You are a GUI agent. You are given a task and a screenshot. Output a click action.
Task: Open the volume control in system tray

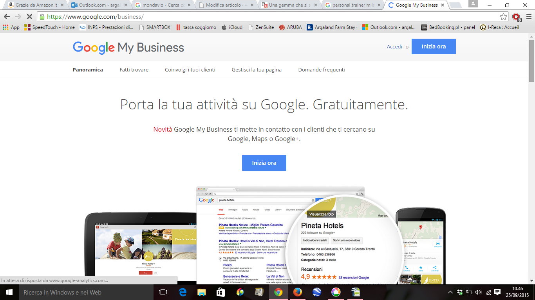[x=478, y=292]
